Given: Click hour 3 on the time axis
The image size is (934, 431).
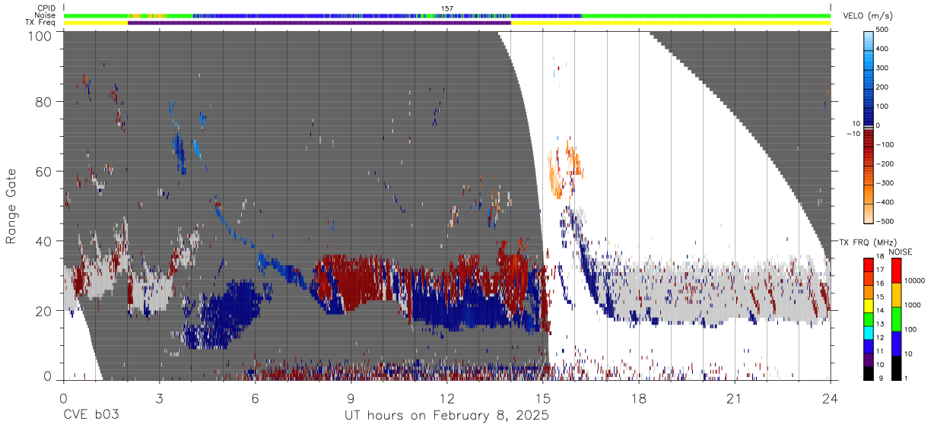Looking at the screenshot, I should (159, 399).
